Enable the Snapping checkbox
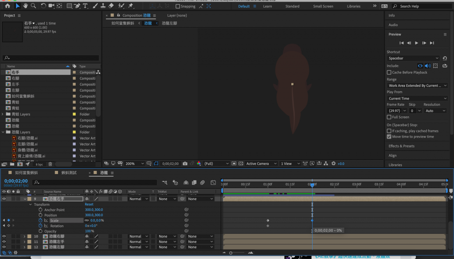This screenshot has height=259, width=454. click(178, 7)
